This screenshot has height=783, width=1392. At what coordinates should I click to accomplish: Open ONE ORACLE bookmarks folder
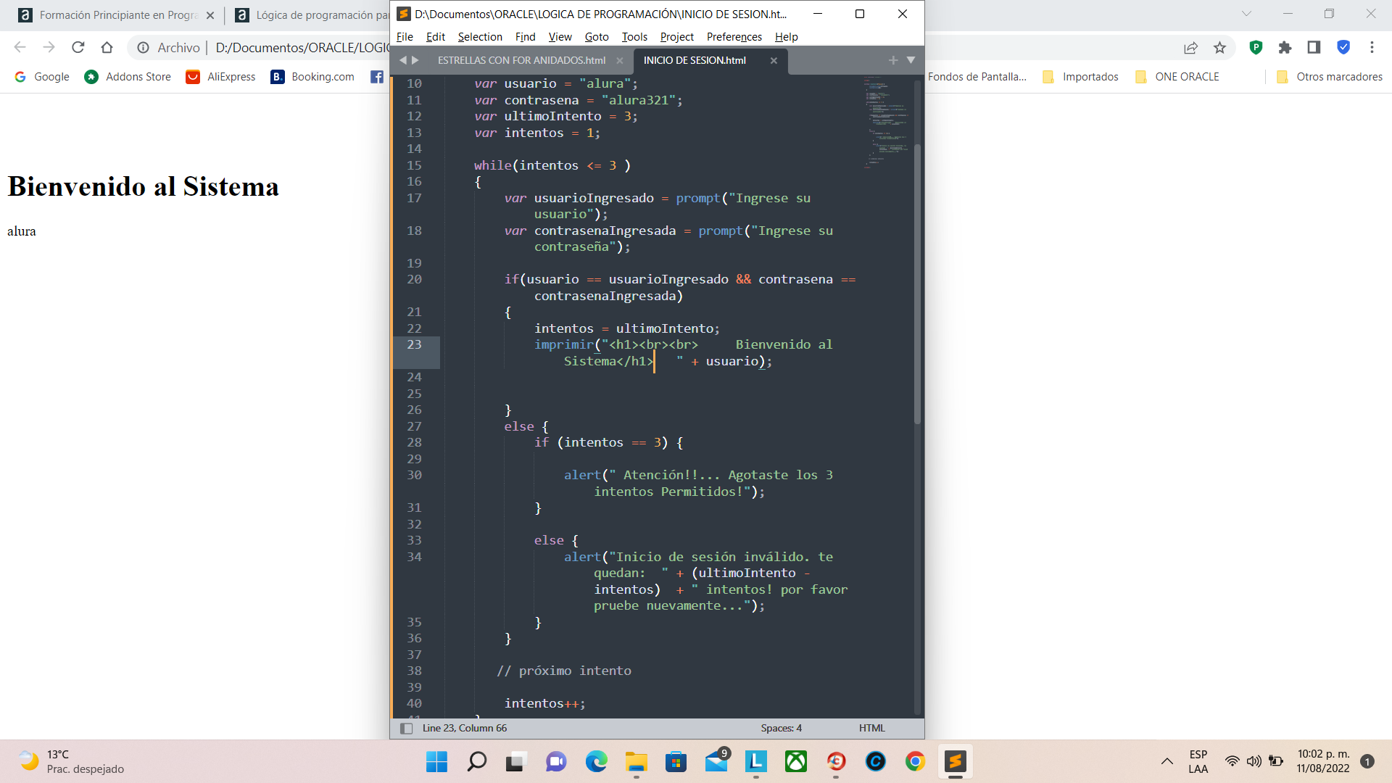1177,77
